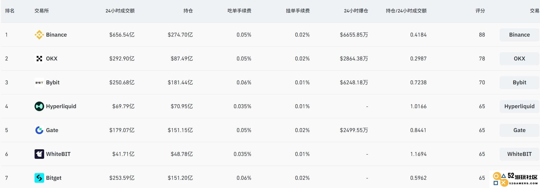
Task: Select Binance open interest $274.70亿
Action: [x=180, y=35]
